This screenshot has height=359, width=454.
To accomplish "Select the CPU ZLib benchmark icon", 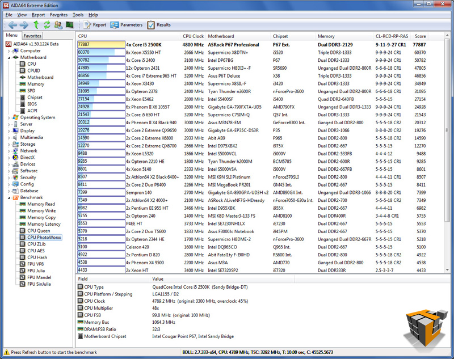I will [x=23, y=244].
